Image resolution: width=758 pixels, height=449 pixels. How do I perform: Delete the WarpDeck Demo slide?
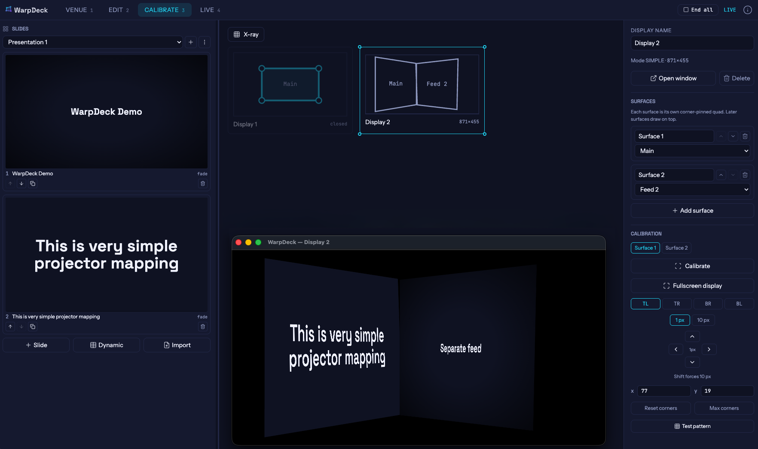click(x=203, y=183)
